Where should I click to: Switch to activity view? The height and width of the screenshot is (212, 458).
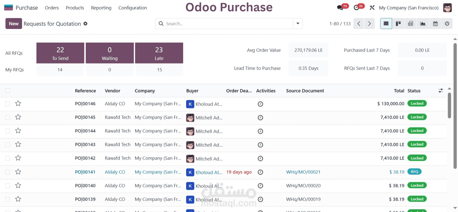point(447,24)
